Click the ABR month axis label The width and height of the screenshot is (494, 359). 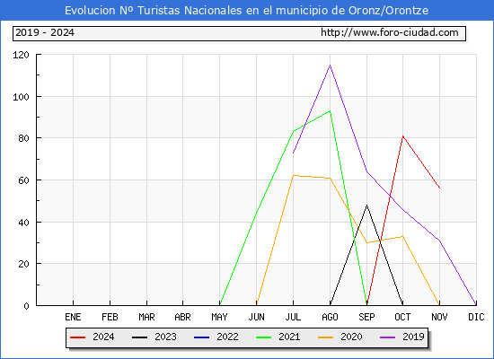coord(182,317)
